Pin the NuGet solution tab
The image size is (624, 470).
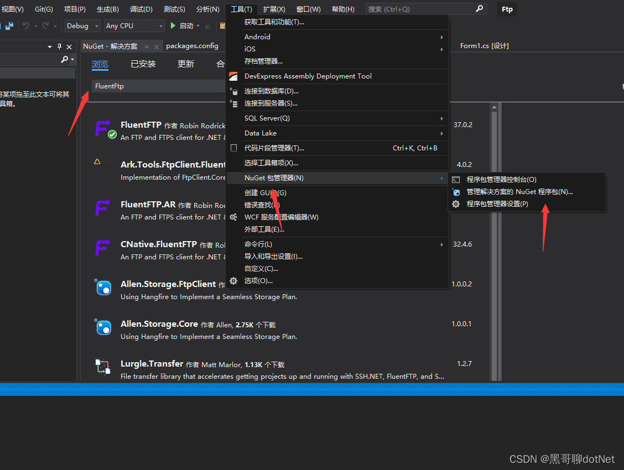[147, 47]
